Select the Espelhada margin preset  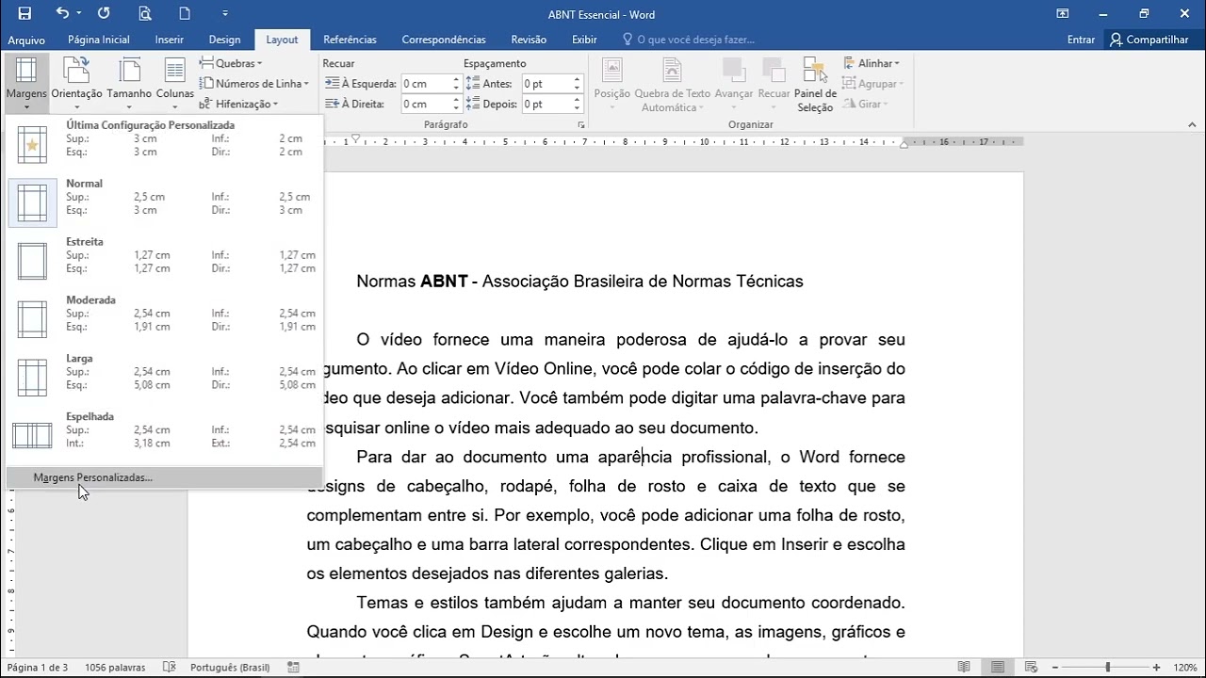point(164,436)
